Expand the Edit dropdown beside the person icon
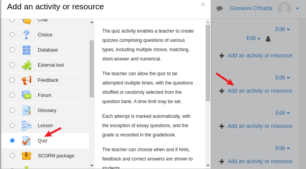 [x=254, y=38]
